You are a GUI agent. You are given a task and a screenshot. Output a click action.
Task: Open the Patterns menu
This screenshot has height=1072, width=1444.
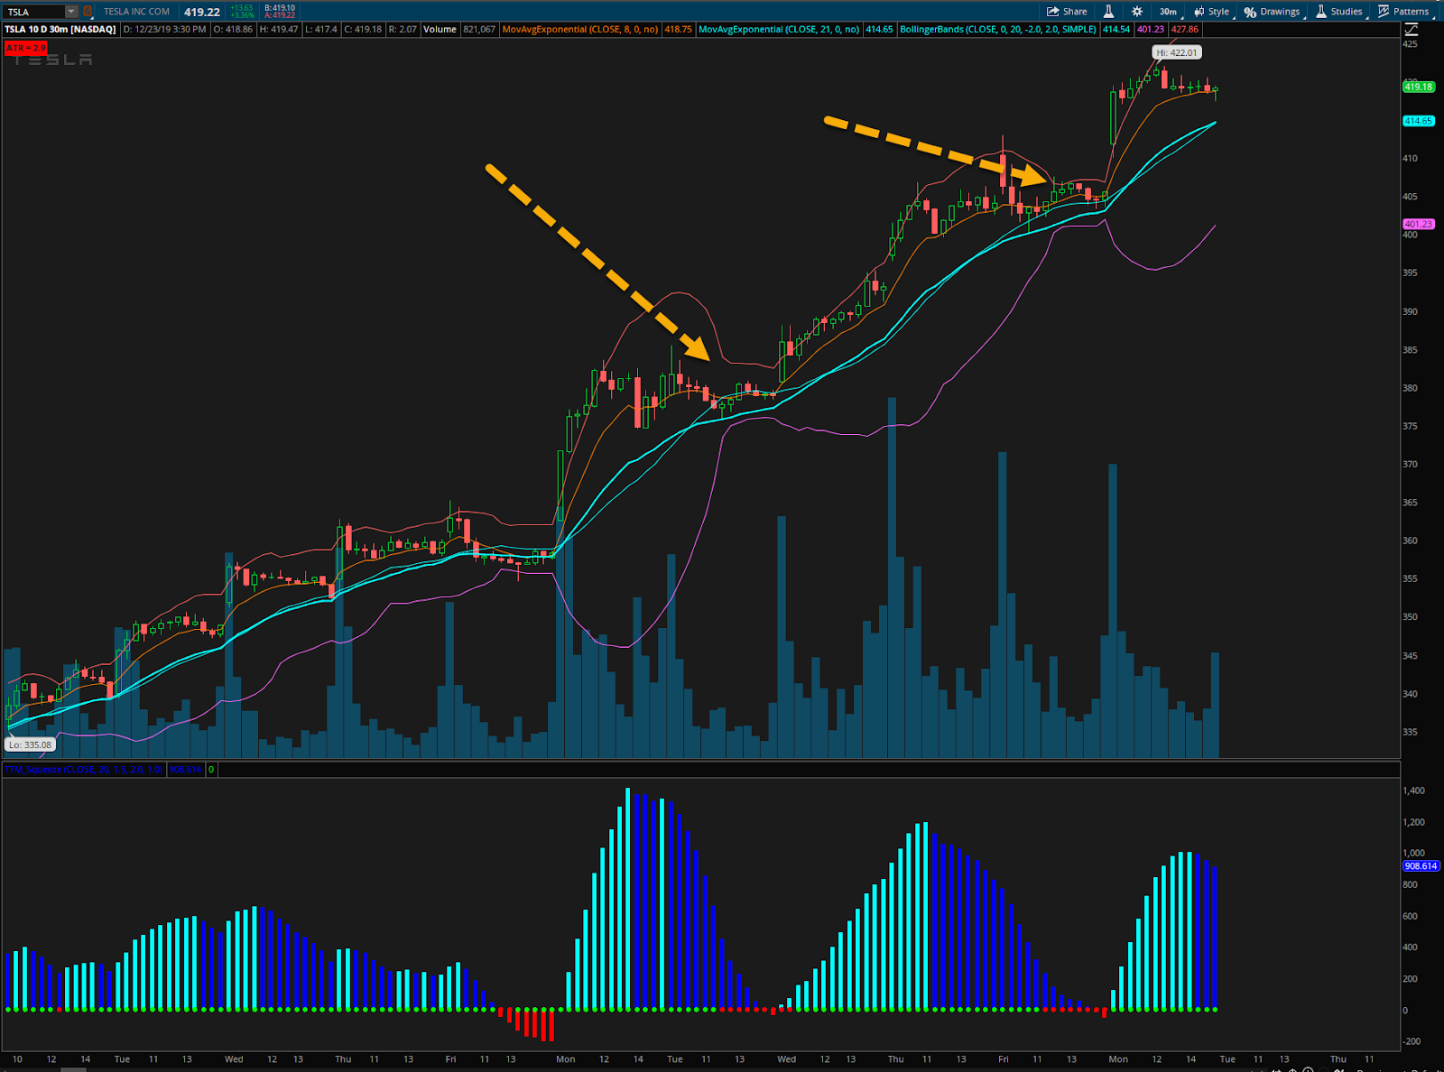tap(1403, 12)
